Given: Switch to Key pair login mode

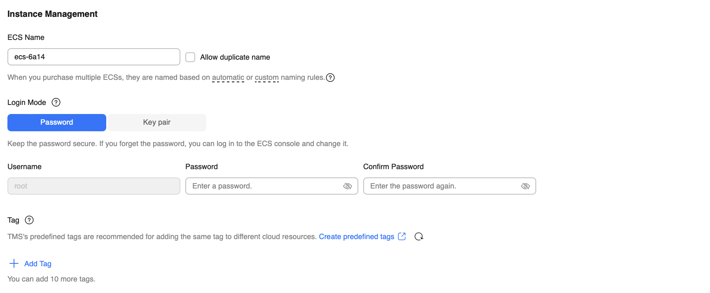Looking at the screenshot, I should [157, 123].
